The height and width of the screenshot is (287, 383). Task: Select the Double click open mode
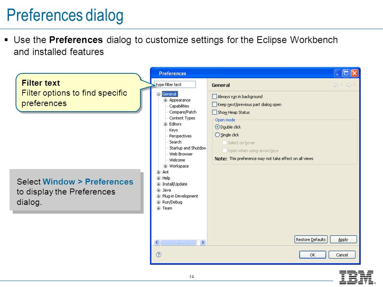pyautogui.click(x=217, y=127)
